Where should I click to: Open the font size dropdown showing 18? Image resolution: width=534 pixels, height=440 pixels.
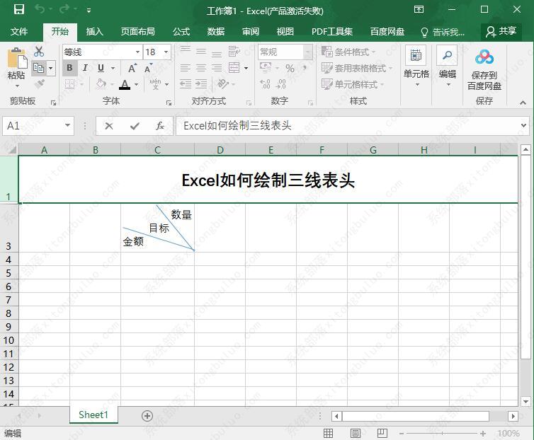166,52
